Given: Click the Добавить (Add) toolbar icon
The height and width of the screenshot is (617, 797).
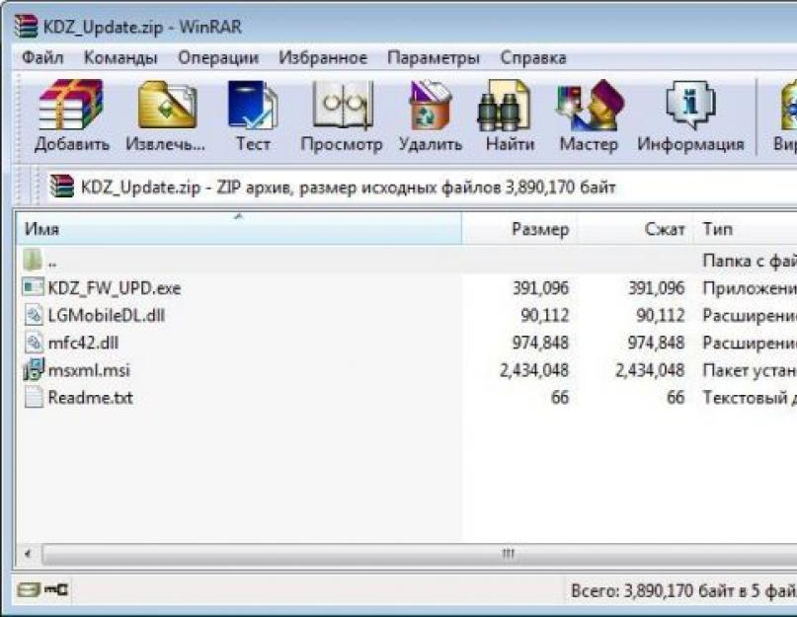Looking at the screenshot, I should (x=71, y=105).
